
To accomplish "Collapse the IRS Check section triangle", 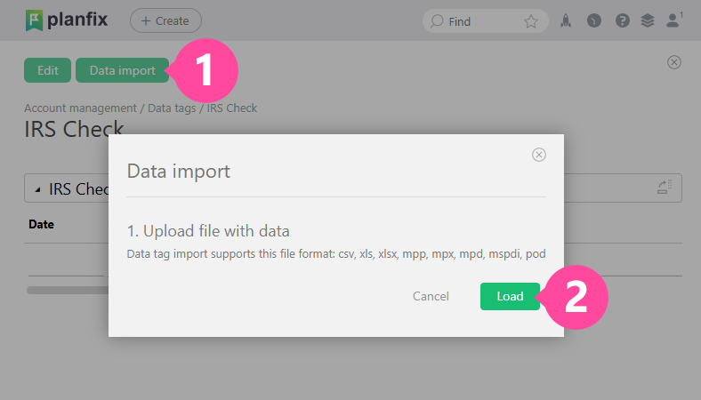I will tap(37, 189).
